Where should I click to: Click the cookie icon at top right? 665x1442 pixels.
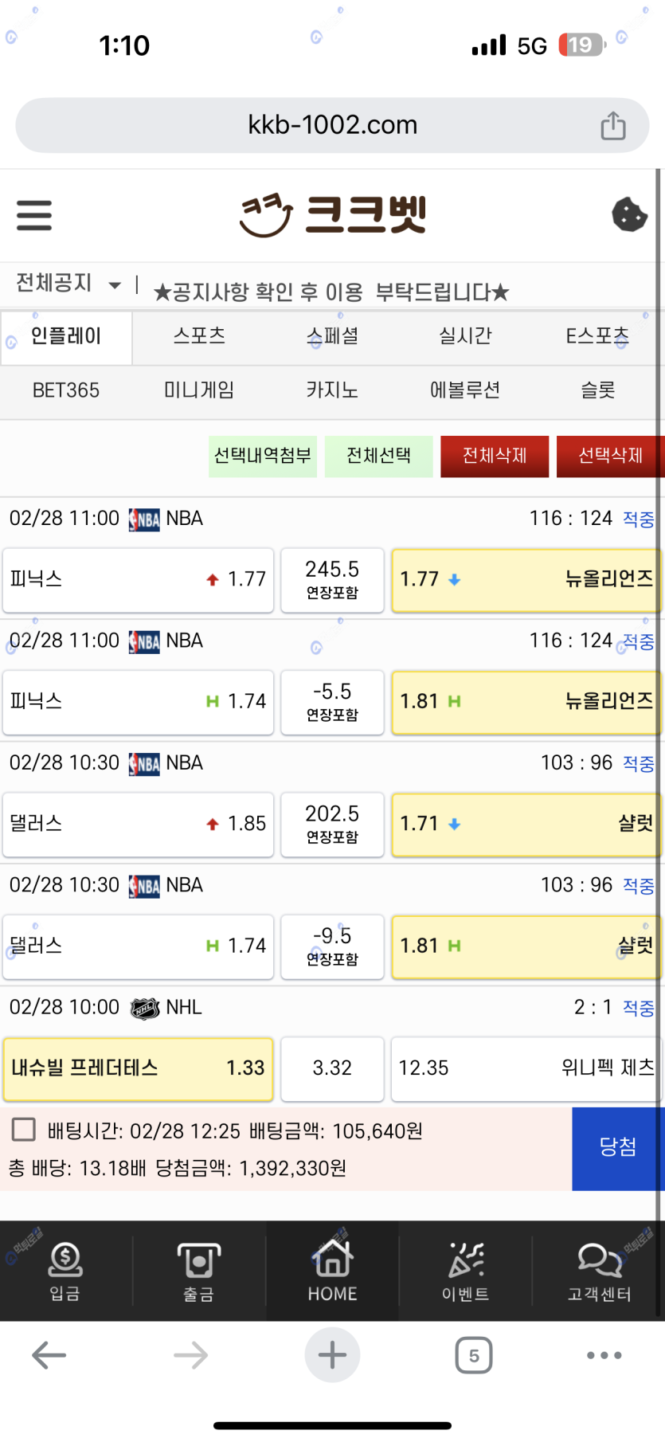[x=628, y=214]
